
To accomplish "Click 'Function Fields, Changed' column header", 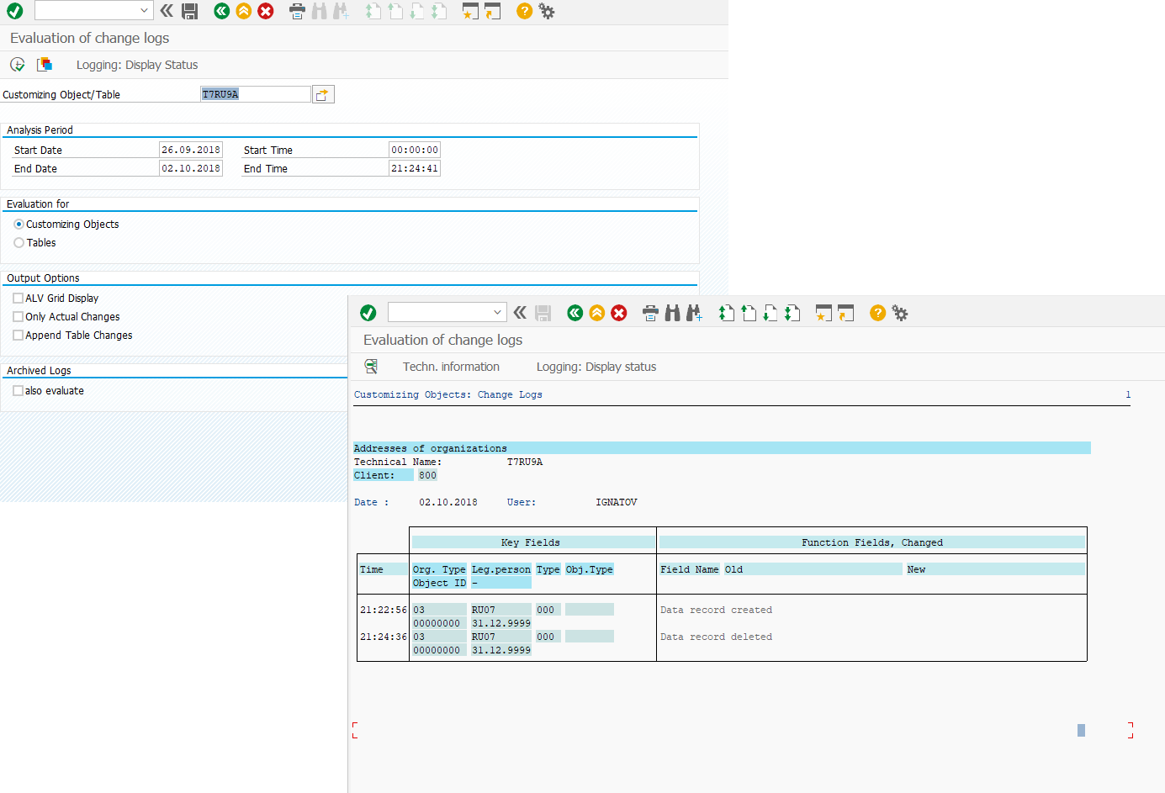I will (x=872, y=542).
